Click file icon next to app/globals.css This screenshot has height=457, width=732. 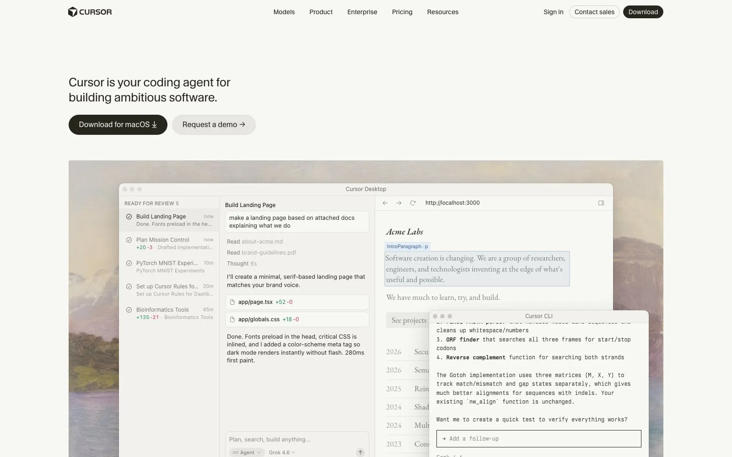pos(232,319)
